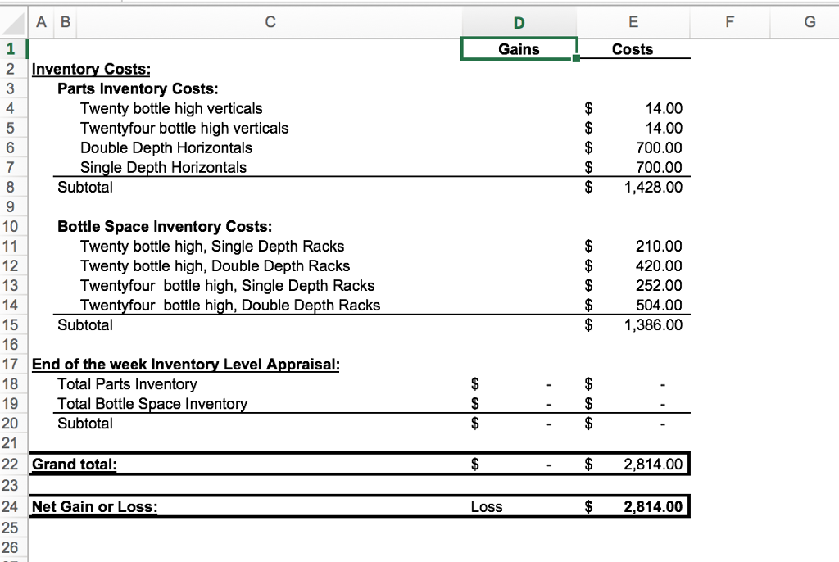
Task: Select the Inventory Costs heading cell
Action: click(x=91, y=70)
